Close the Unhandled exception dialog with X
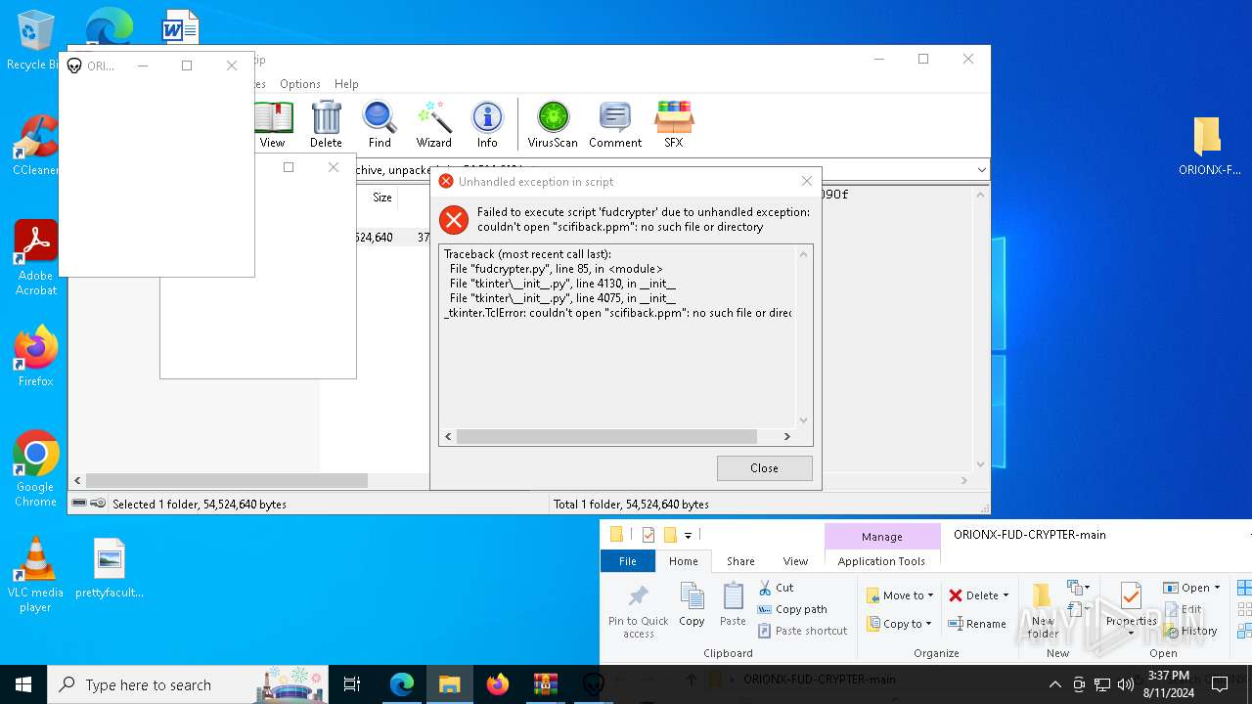 click(806, 181)
